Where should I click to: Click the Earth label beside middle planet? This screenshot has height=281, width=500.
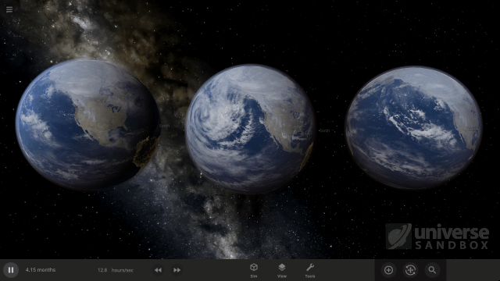(x=324, y=130)
